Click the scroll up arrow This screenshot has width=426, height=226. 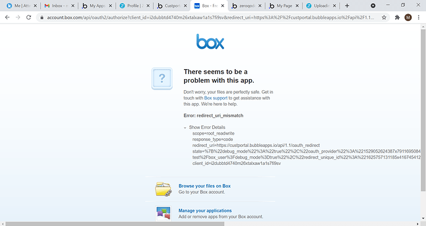click(x=423, y=27)
